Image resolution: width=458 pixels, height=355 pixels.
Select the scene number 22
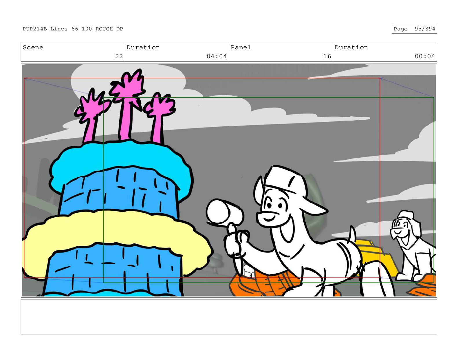click(119, 56)
